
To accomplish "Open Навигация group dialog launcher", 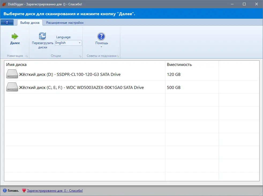I will pos(27,56).
